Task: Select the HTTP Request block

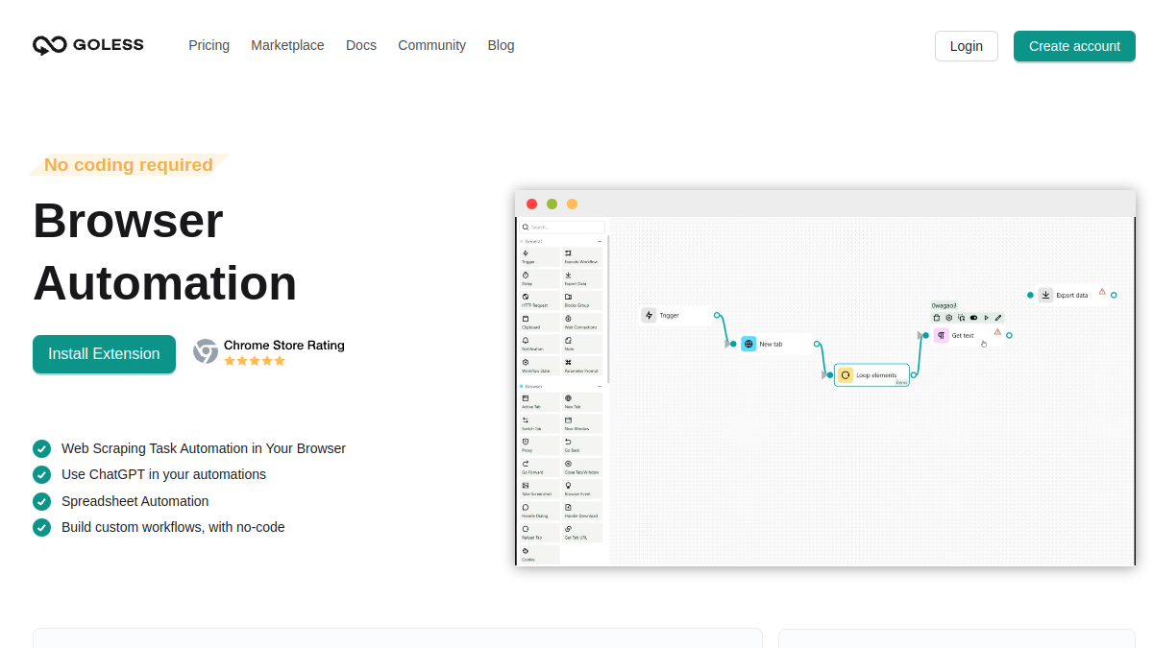Action: coord(539,300)
